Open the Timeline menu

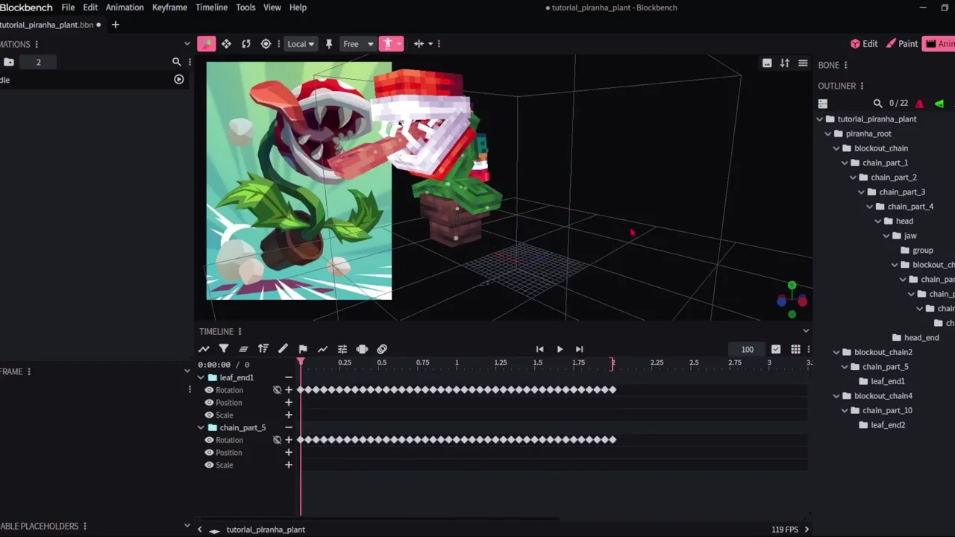[211, 7]
